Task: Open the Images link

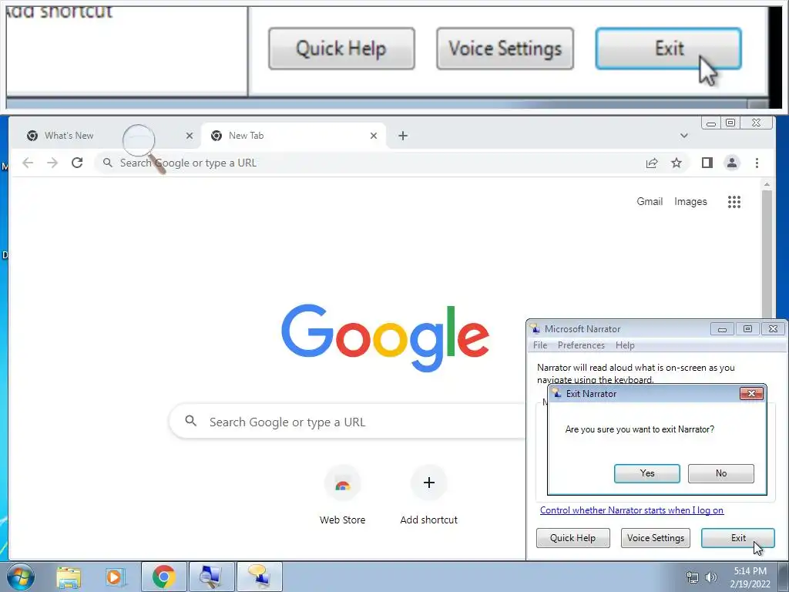Action: point(690,201)
